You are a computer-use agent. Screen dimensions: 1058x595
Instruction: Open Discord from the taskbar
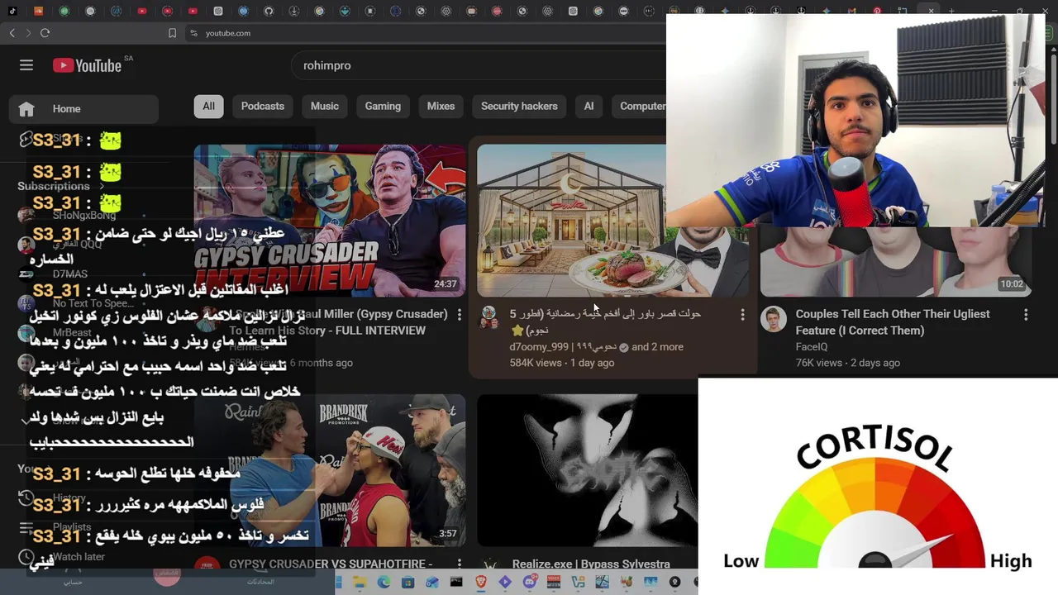(x=530, y=583)
